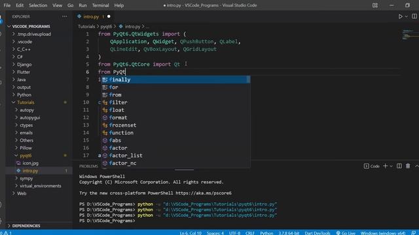Choose 'from' keyword suggestion
The width and height of the screenshot is (419, 235).
(176, 95)
